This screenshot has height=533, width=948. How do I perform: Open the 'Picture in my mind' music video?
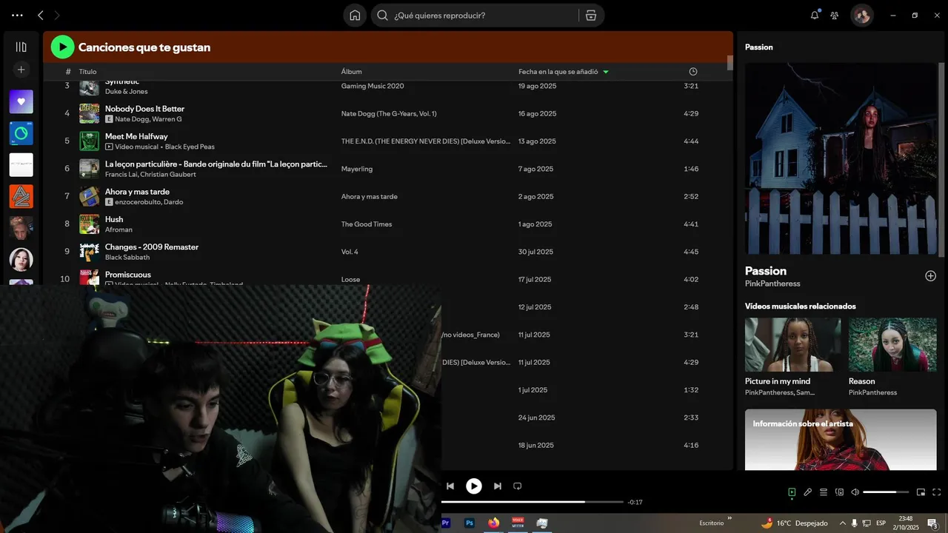point(792,345)
